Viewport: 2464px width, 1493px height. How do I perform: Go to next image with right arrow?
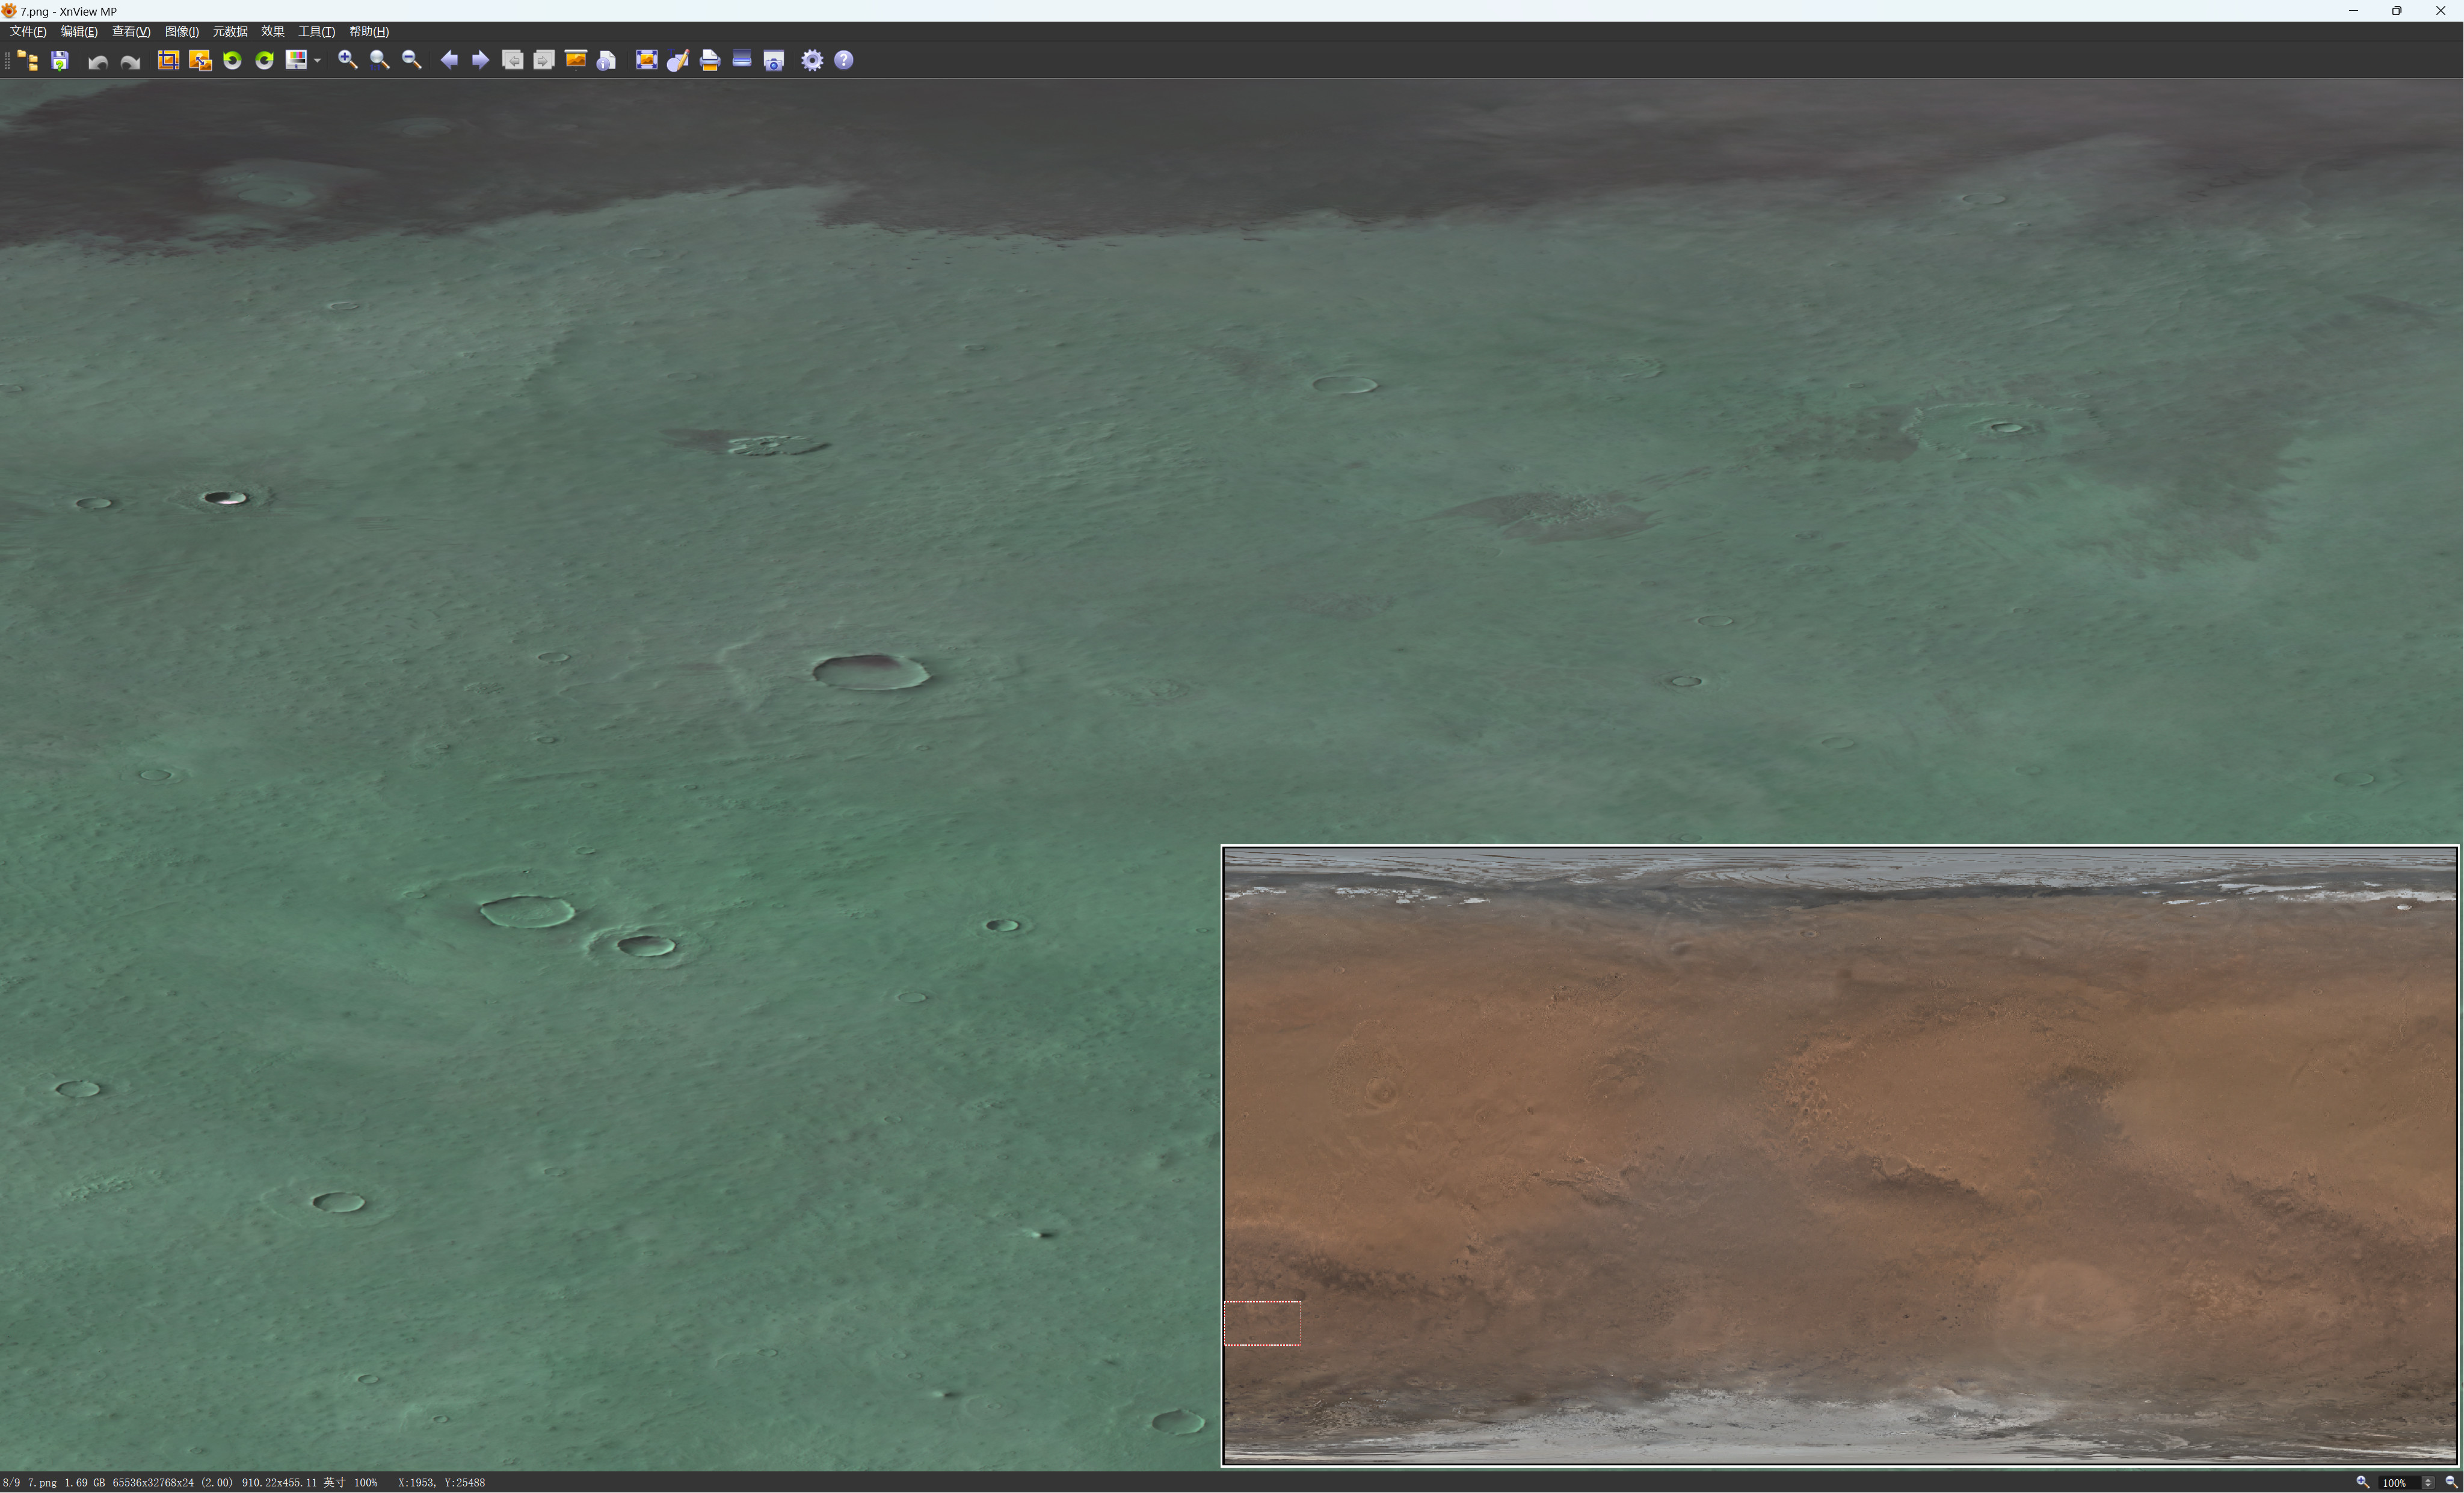(480, 61)
